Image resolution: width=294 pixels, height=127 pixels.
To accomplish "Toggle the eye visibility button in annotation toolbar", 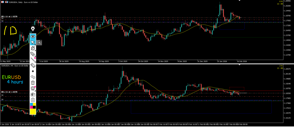I will (33, 36).
